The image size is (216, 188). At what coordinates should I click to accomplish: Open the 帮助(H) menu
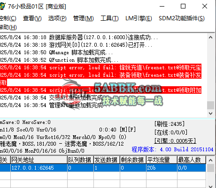pos(8,27)
